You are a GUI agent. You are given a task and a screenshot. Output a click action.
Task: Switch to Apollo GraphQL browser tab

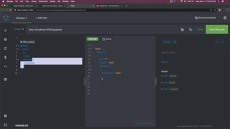23,6
